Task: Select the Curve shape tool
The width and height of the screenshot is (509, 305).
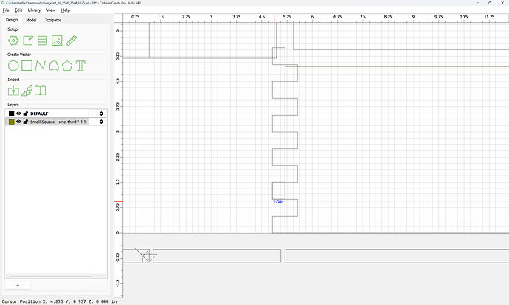Action: (x=54, y=66)
